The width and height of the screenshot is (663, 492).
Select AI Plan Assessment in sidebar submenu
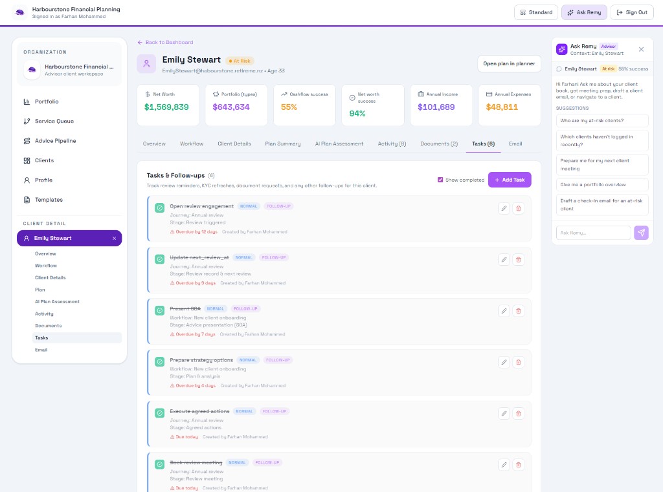point(76,301)
